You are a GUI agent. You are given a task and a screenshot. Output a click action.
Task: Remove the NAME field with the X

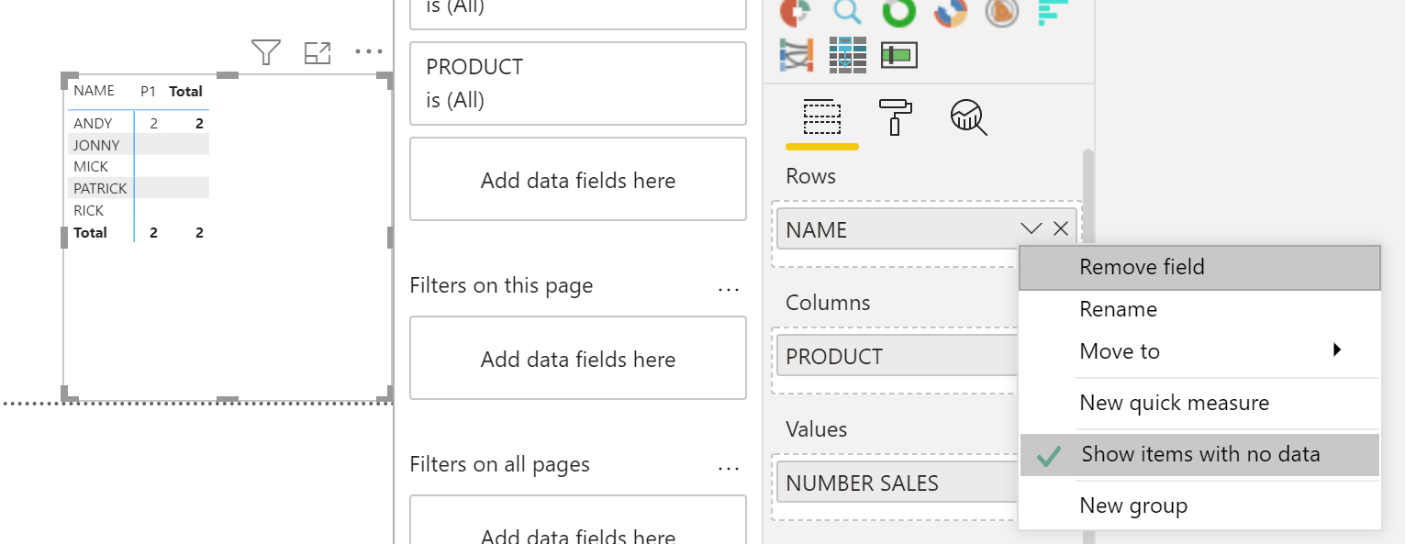coord(1061,228)
